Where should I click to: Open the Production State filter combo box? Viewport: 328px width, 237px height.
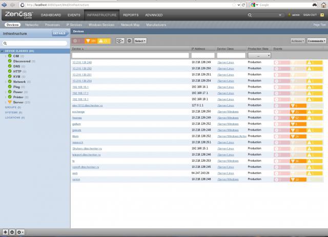(x=259, y=55)
